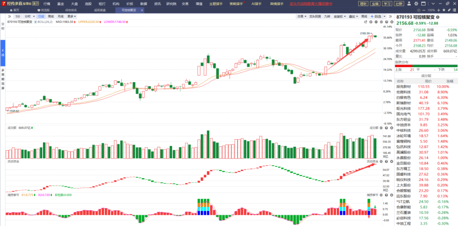The height and width of the screenshot is (226, 458).
Task: Expand the 更多 periods dropdown
Action: (71, 16)
